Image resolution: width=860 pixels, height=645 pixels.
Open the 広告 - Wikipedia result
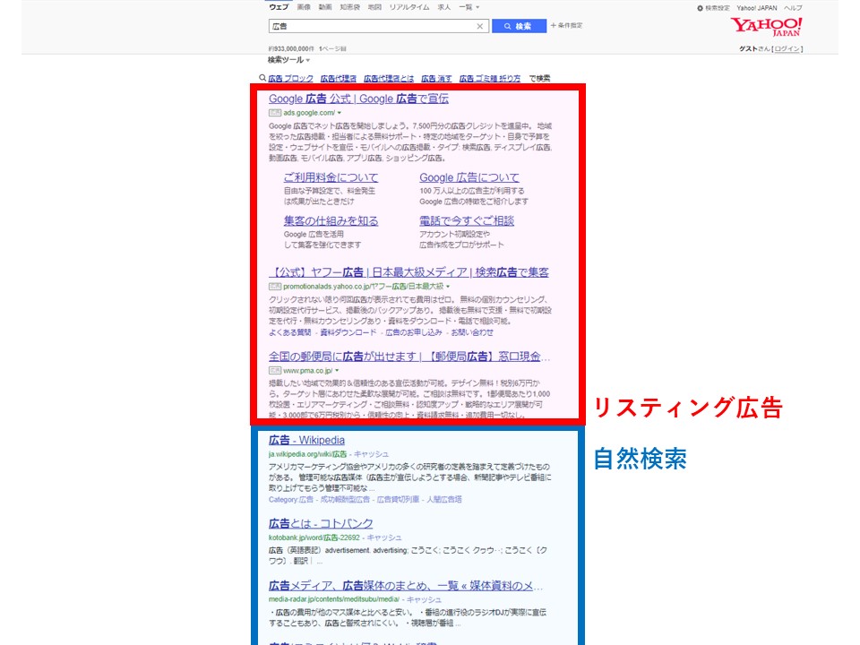(x=306, y=440)
